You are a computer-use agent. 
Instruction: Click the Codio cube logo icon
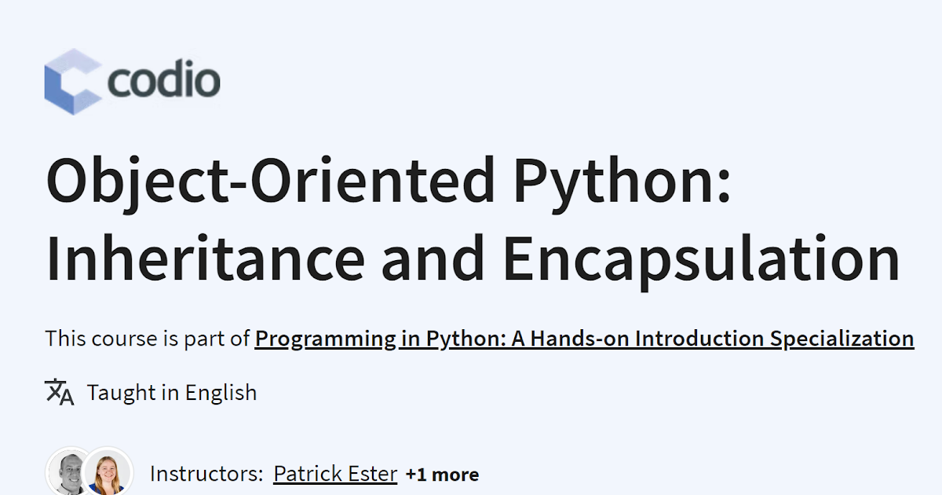pyautogui.click(x=72, y=82)
